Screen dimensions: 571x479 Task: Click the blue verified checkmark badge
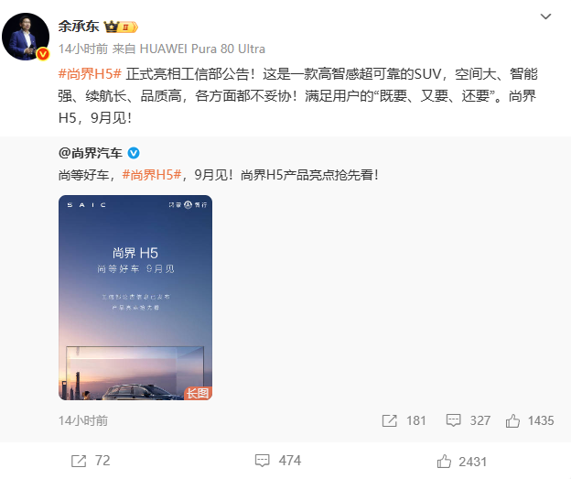pyautogui.click(x=134, y=153)
